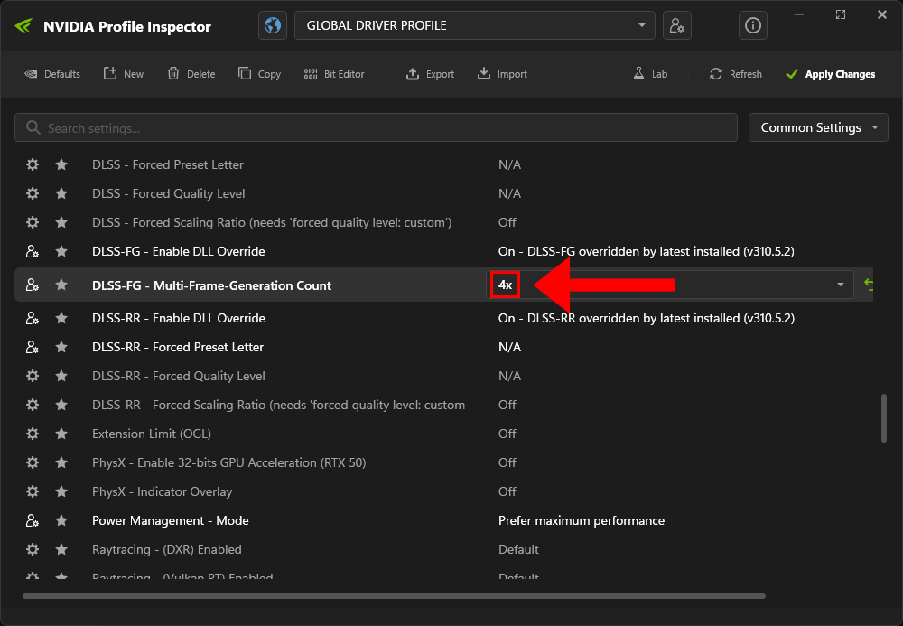Click Refresh in the toolbar

pos(736,74)
